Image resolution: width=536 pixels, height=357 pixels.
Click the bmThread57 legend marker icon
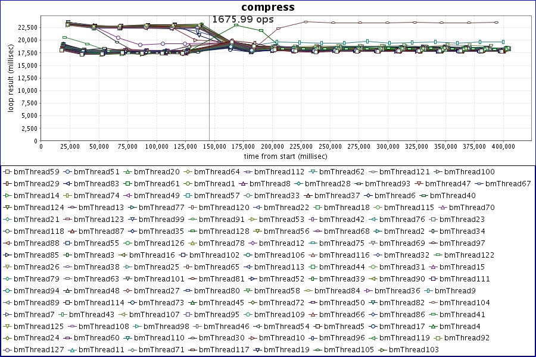tap(188, 196)
